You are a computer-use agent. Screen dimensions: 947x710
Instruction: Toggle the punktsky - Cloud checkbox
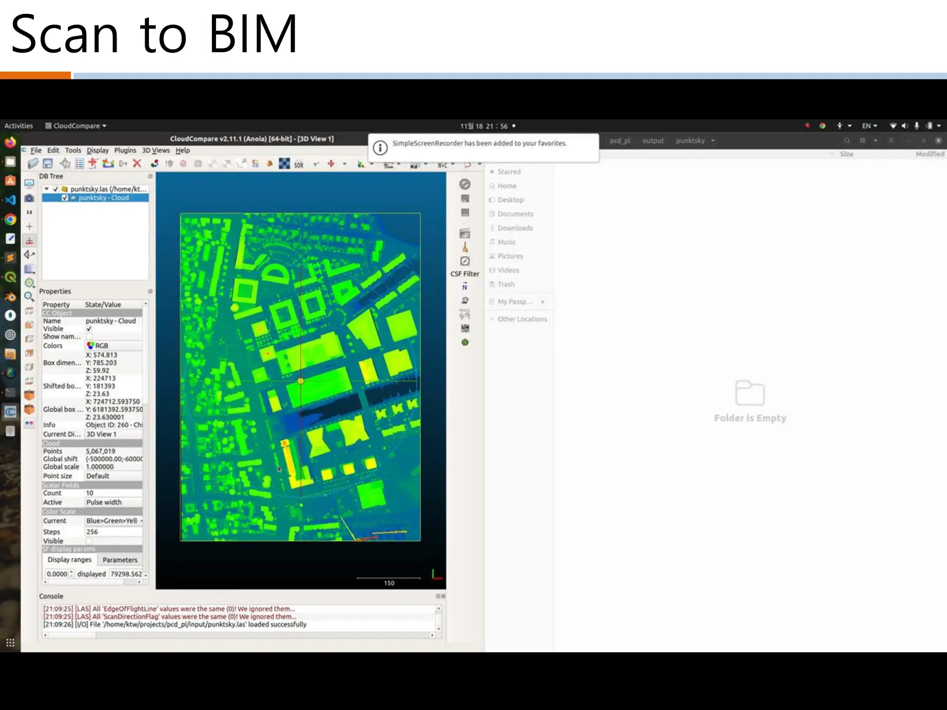(x=65, y=198)
